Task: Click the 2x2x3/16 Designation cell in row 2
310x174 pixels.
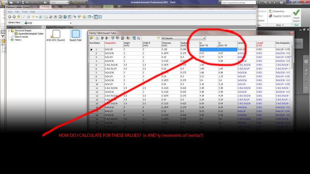Action: point(114,53)
